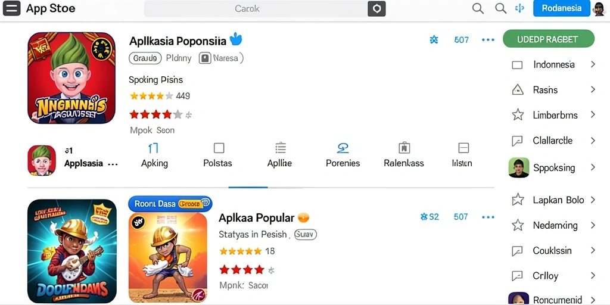Open the hamburger menu beside App Stoe

12,8
